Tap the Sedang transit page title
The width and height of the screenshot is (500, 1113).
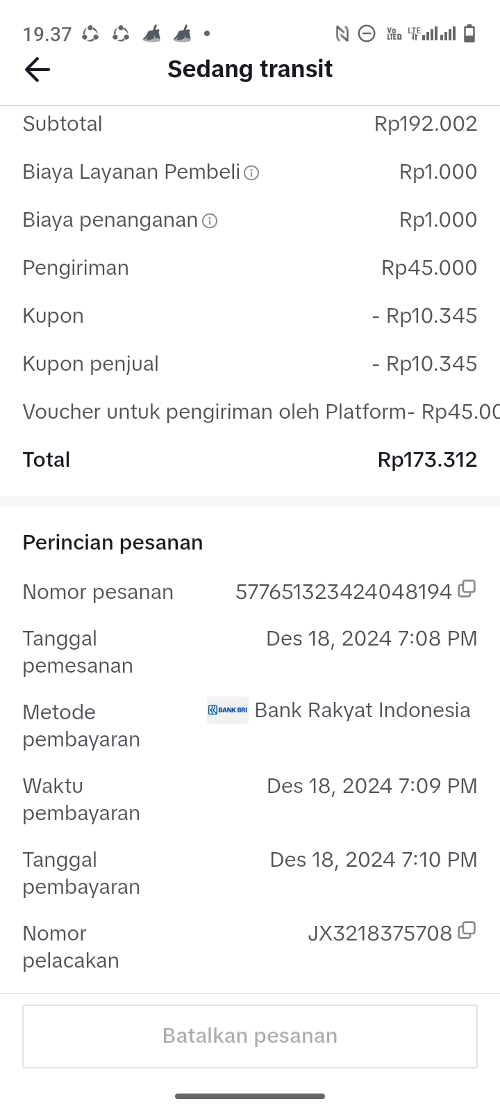click(250, 70)
